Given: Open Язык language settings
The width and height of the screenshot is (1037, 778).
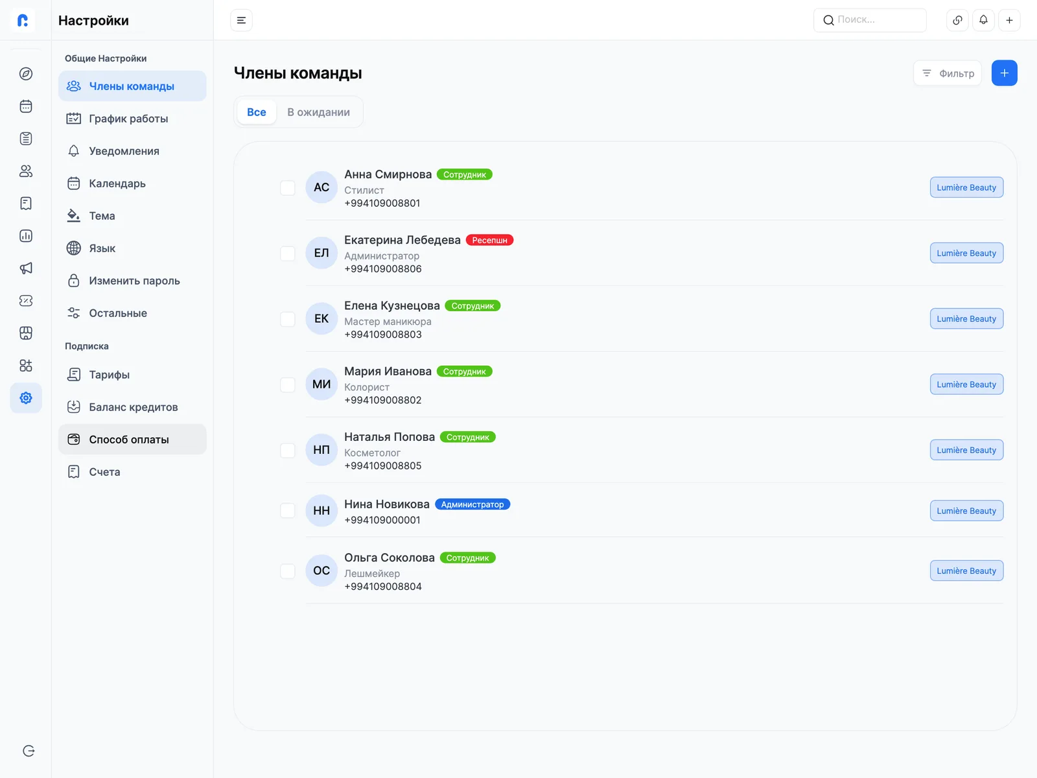Looking at the screenshot, I should 132,248.
